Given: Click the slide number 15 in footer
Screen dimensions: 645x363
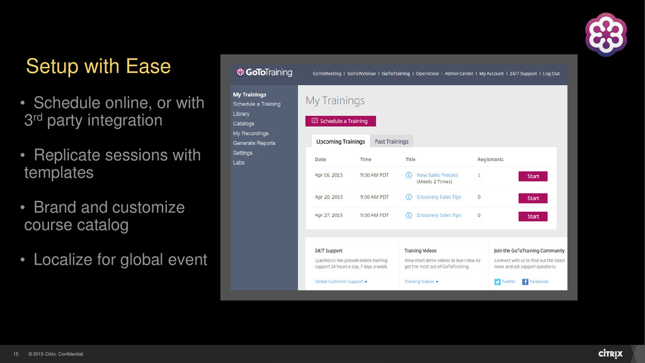Looking at the screenshot, I should pos(16,354).
